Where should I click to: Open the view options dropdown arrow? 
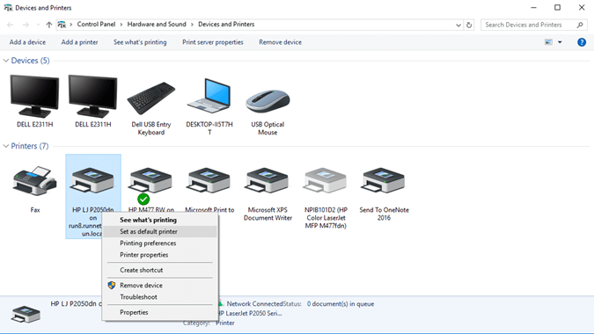point(560,42)
